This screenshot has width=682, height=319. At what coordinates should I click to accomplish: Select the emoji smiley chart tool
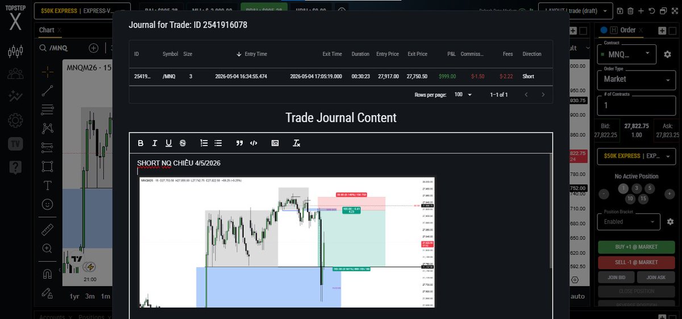pyautogui.click(x=48, y=204)
